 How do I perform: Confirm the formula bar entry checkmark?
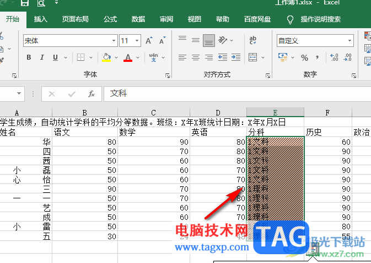click(72, 94)
